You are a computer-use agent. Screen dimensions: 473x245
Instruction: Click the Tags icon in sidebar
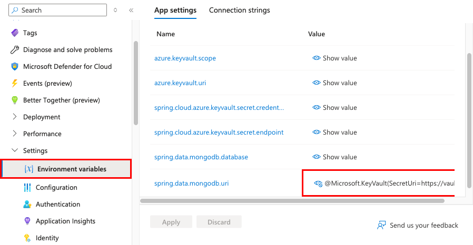(15, 33)
